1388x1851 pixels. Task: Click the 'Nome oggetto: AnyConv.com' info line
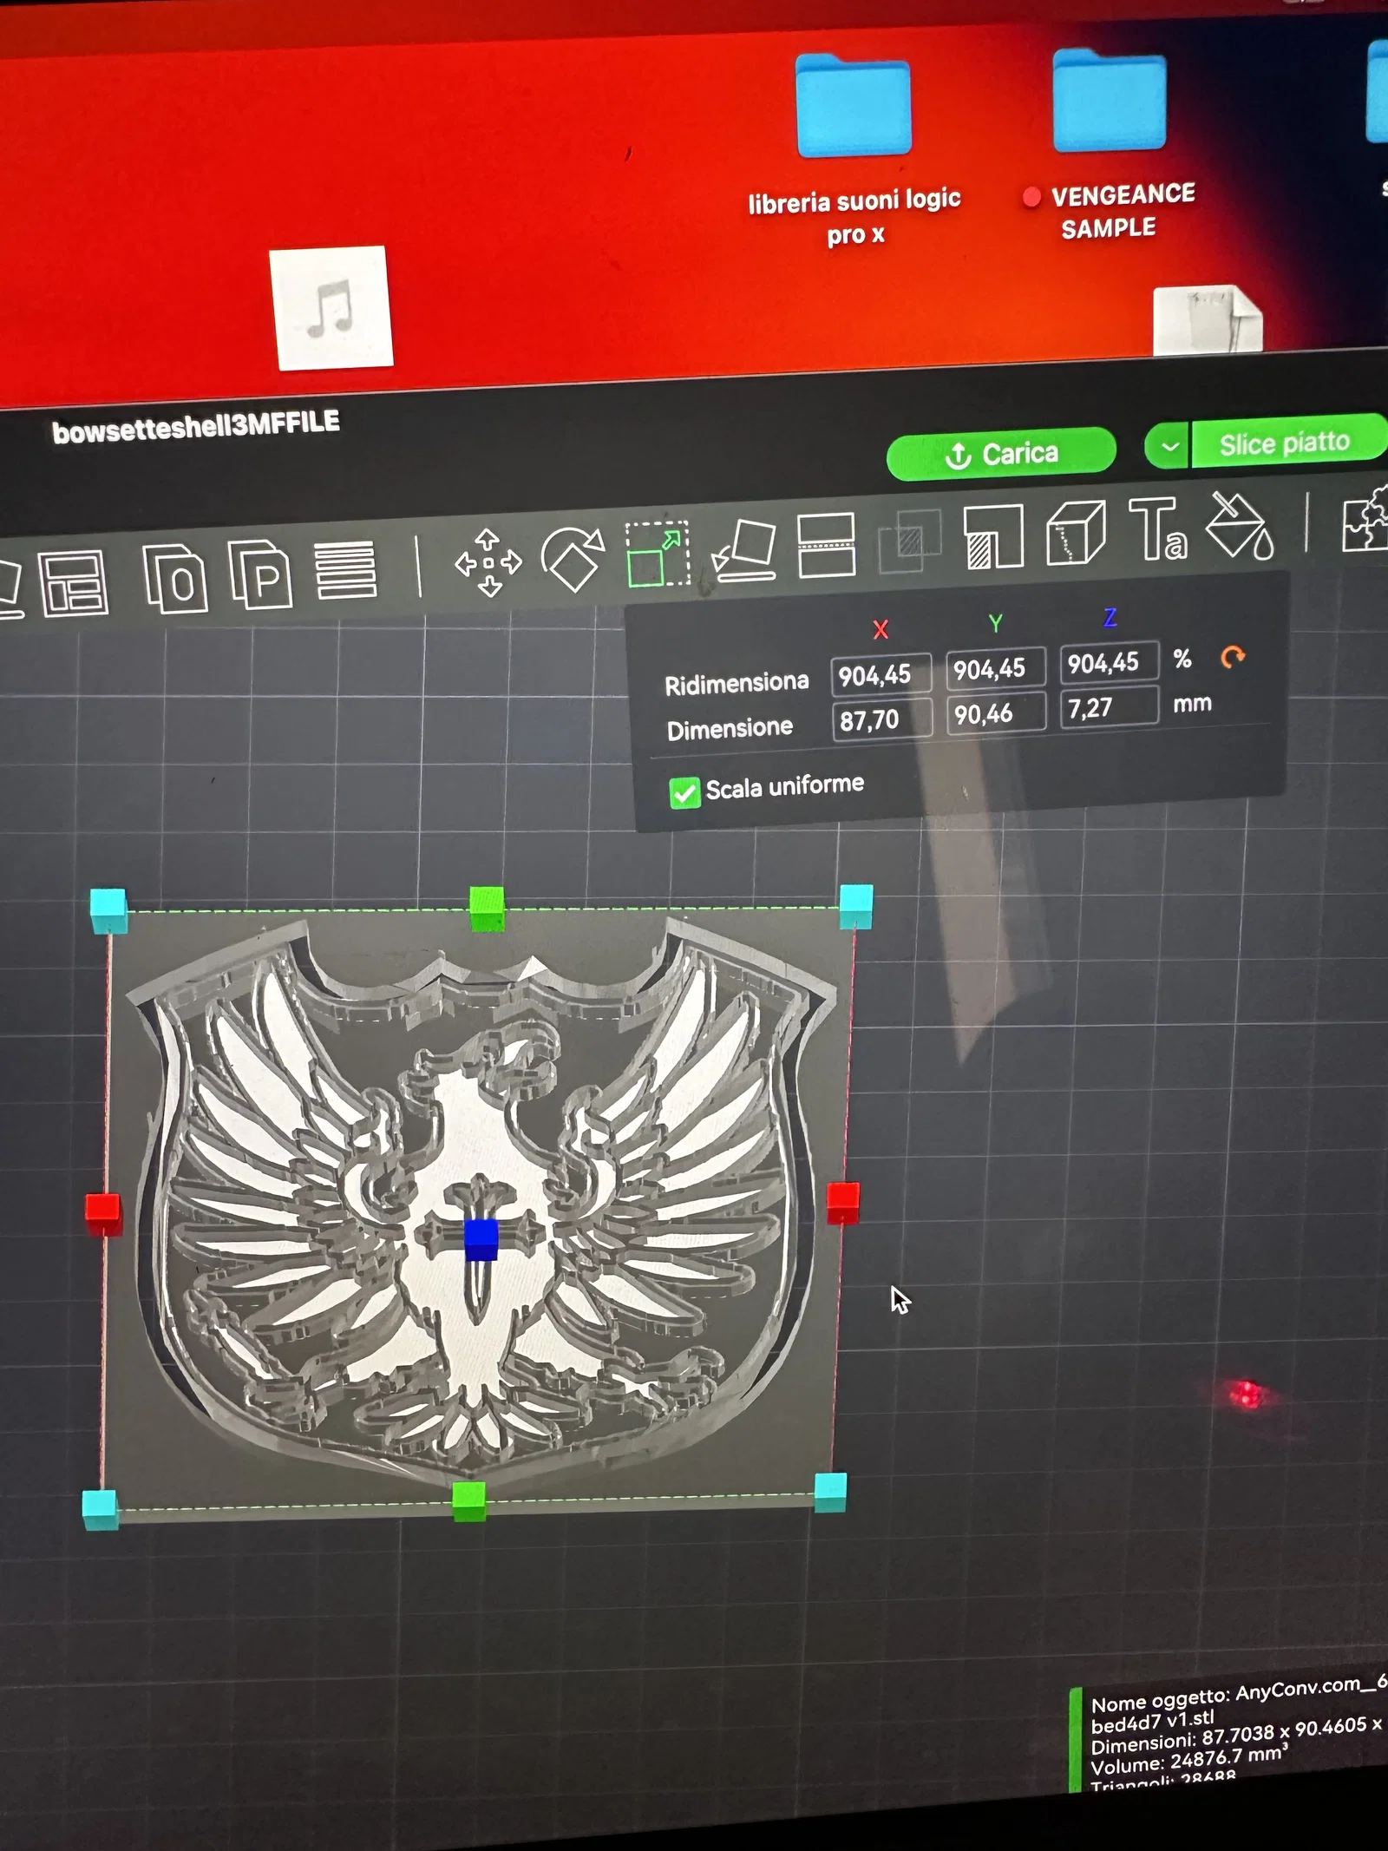(1239, 1692)
